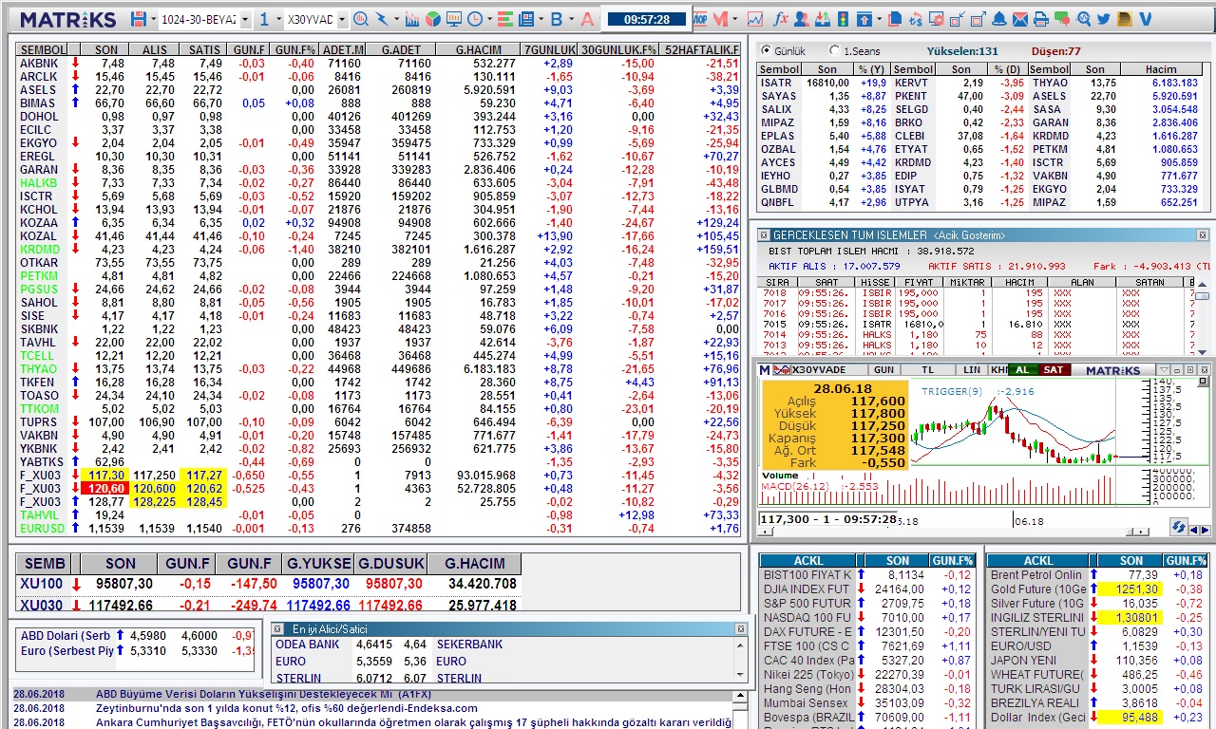The width and height of the screenshot is (1216, 729).
Task: Expand the arrow next to lightning icon
Action: point(396,19)
